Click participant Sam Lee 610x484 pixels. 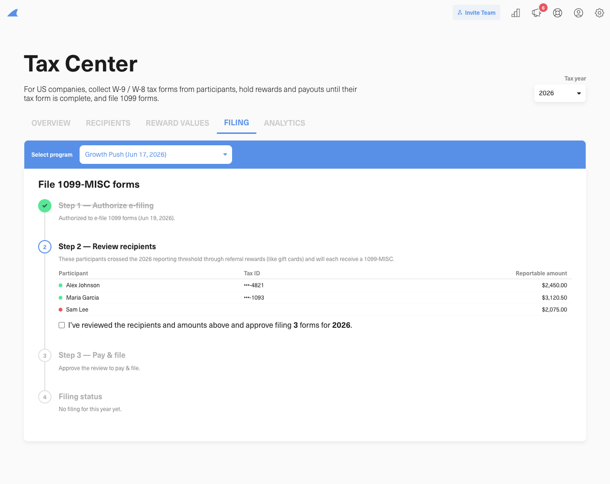(77, 310)
